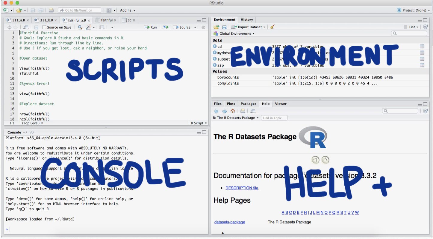Click the Help search field
The height and width of the screenshot is (239, 433).
point(400,111)
